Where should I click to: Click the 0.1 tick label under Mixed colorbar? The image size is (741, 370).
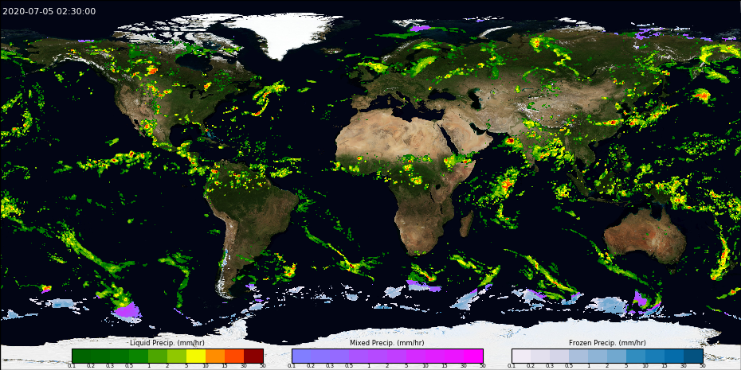[x=292, y=366]
